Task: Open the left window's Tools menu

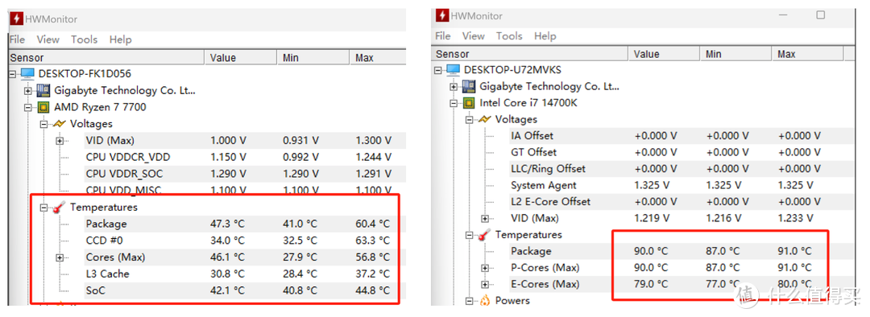Action: point(85,39)
